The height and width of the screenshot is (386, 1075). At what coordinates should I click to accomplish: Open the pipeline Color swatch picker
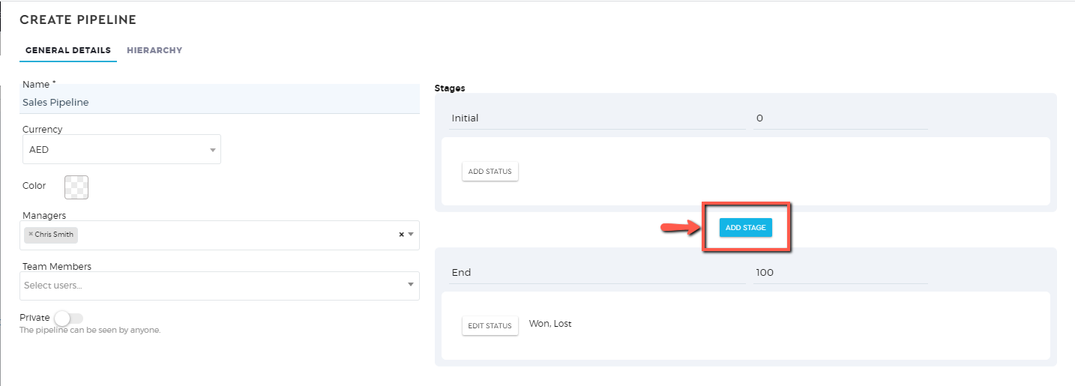[x=76, y=187]
